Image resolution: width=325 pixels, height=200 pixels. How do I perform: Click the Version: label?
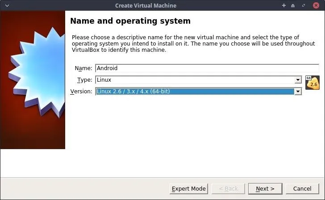click(81, 92)
